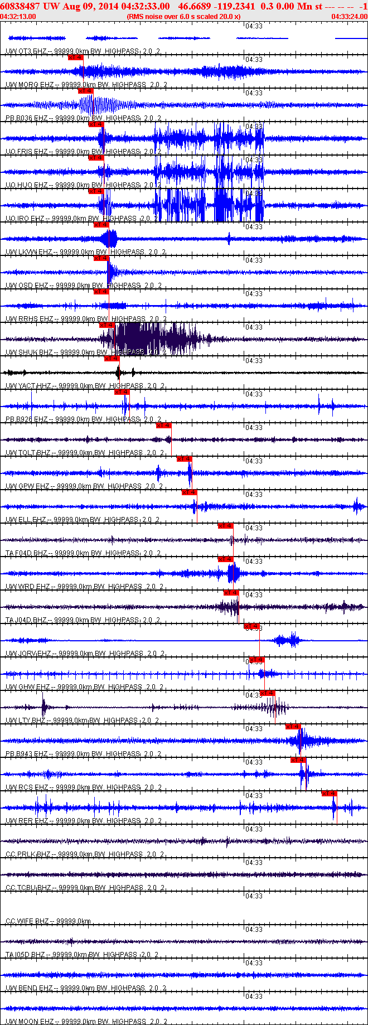Click the UW RCS EHZ station label

(x=27, y=787)
